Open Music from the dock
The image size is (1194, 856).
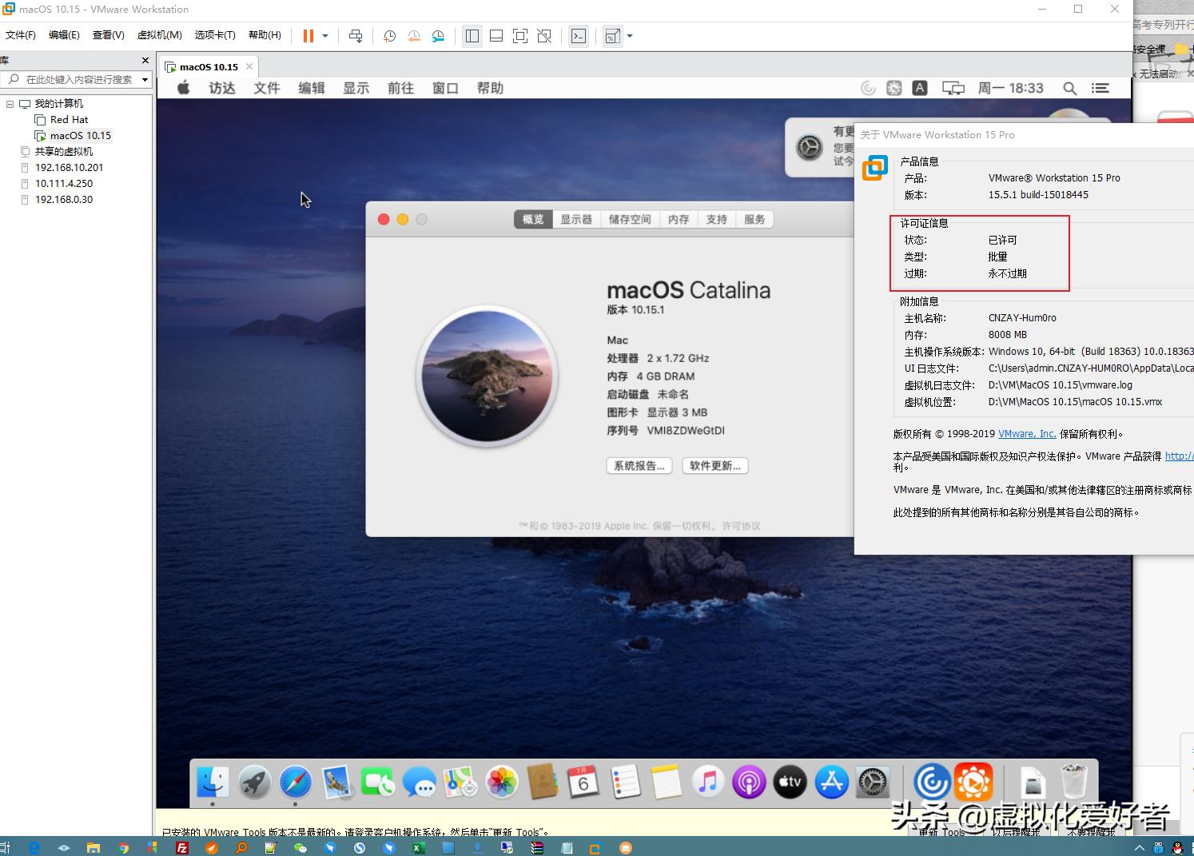(x=708, y=782)
